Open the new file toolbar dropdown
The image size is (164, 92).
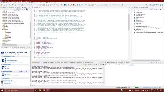pyautogui.click(x=3, y=5)
